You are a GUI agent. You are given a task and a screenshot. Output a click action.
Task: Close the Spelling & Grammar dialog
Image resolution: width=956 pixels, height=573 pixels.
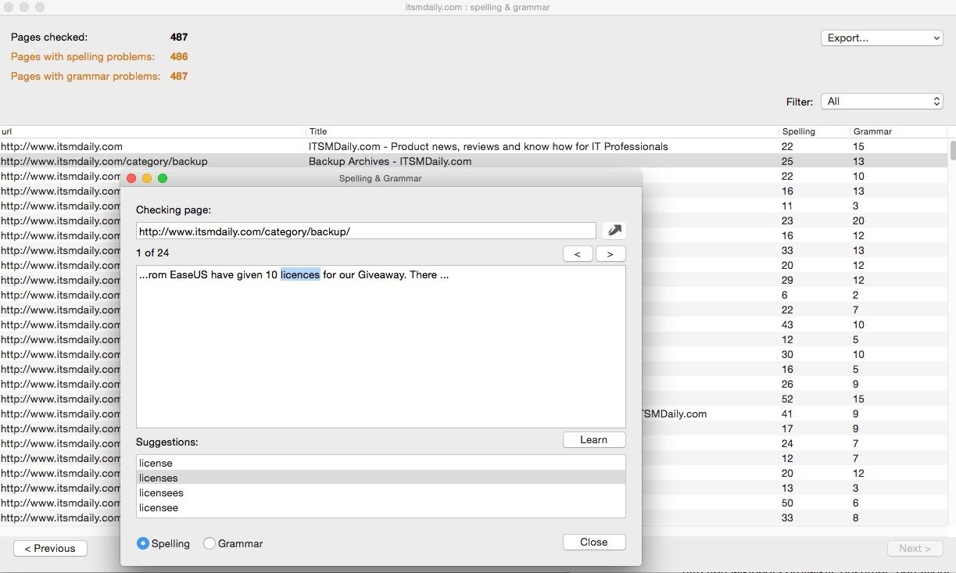coord(594,543)
